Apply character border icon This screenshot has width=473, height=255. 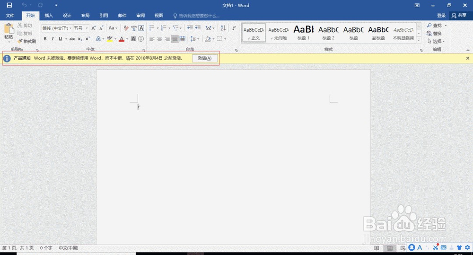141,28
